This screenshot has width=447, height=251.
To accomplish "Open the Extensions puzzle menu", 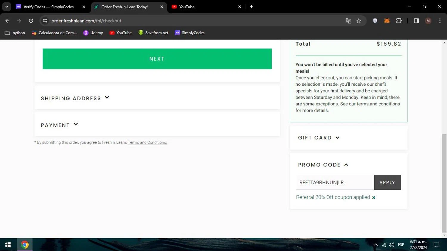I will tap(399, 21).
